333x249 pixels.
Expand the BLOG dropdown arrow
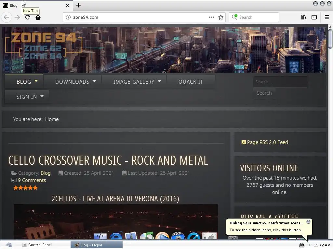(x=36, y=81)
